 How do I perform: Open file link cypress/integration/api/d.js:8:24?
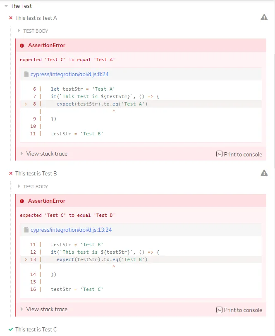point(69,74)
